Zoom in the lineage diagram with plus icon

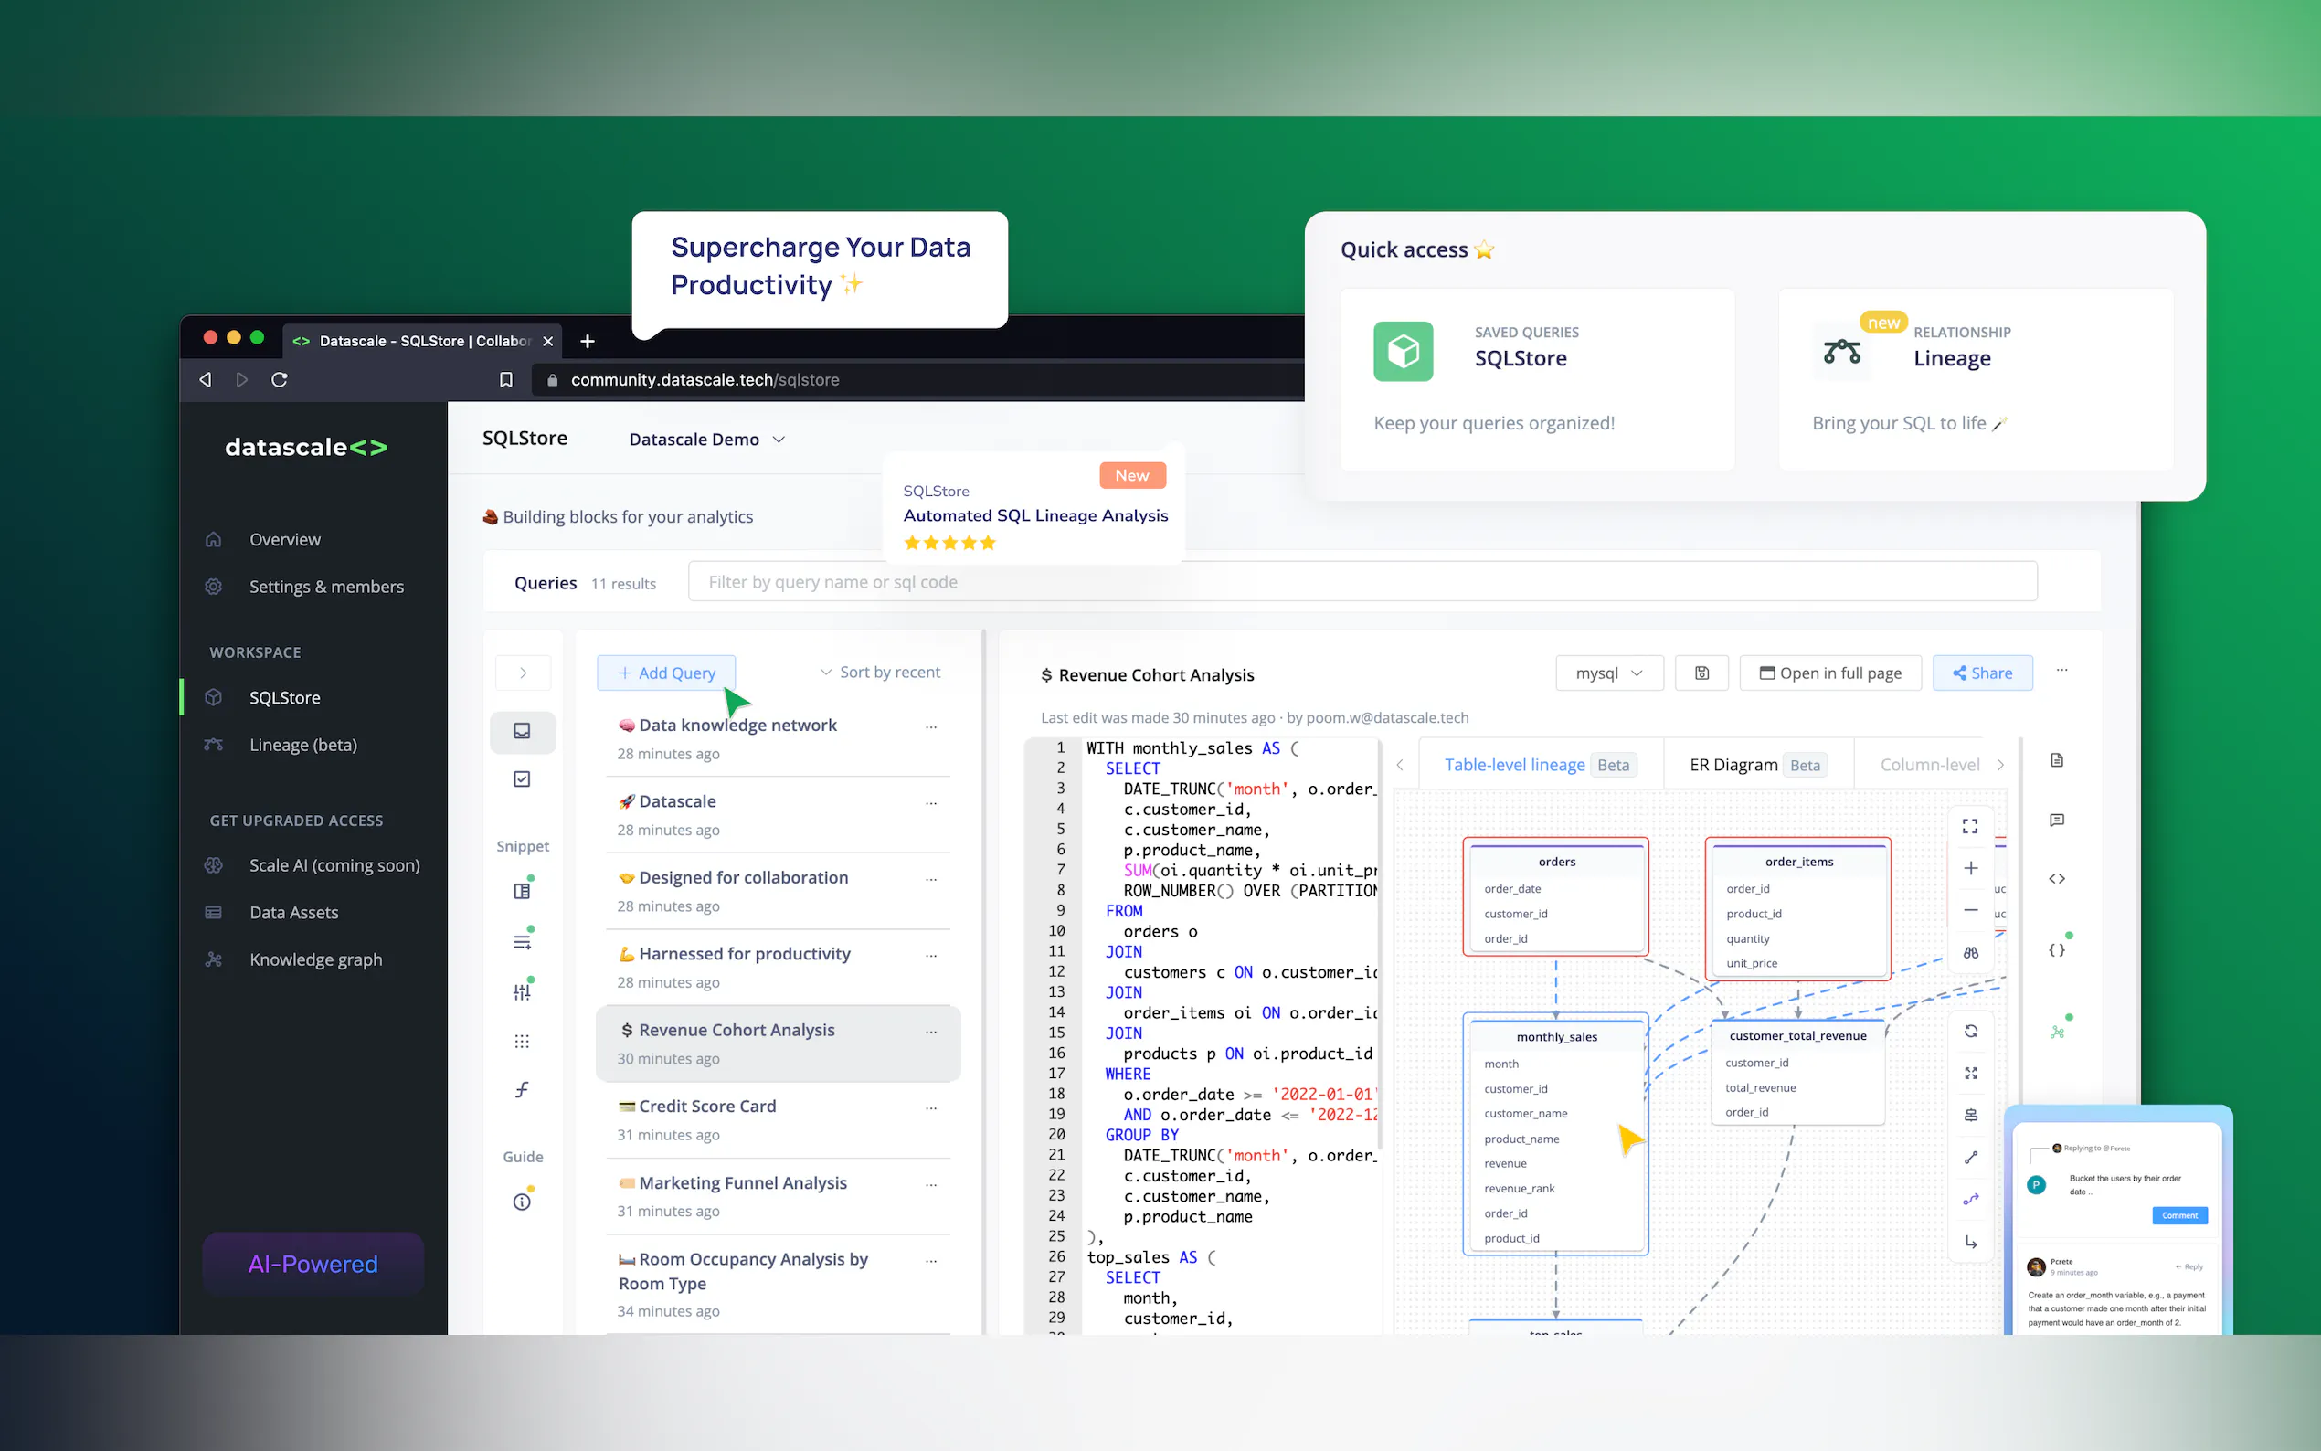tap(1970, 868)
